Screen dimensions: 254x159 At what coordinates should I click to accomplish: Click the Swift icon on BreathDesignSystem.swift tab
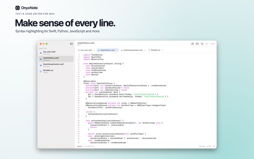(x=122, y=50)
